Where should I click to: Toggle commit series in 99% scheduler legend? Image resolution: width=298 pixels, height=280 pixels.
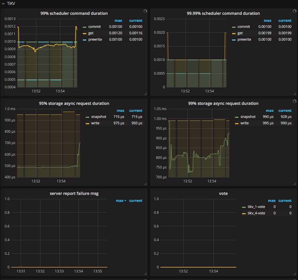click(94, 27)
